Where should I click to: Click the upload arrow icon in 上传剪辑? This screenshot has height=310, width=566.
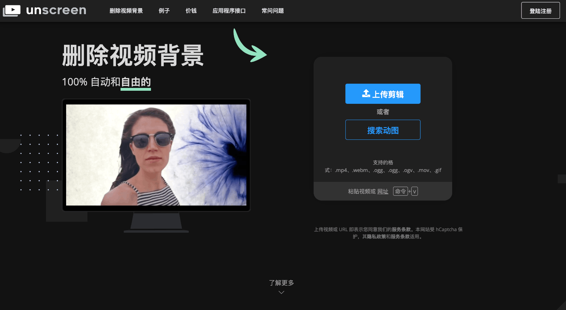366,94
